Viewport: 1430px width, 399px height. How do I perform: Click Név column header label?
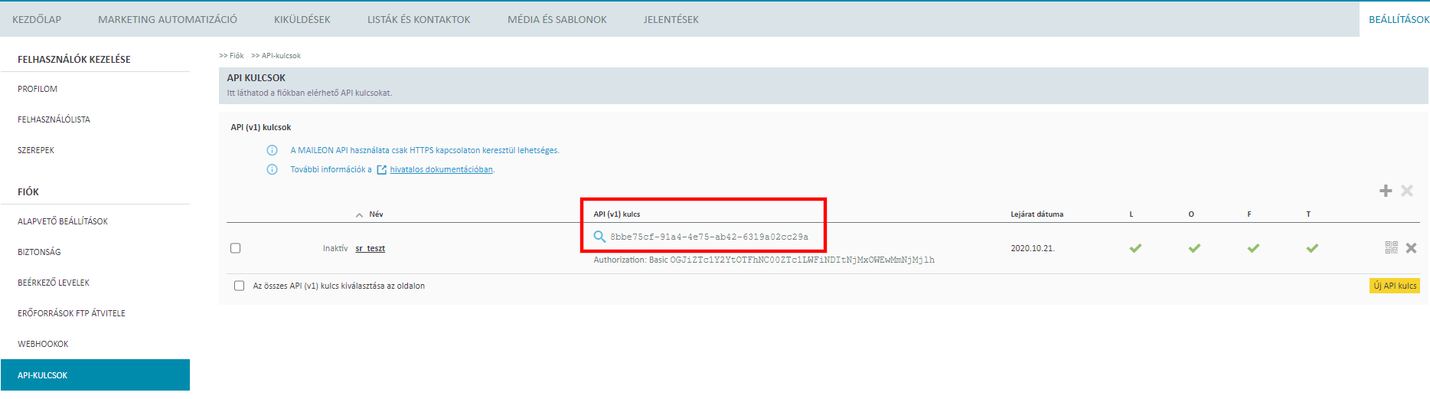pos(376,214)
